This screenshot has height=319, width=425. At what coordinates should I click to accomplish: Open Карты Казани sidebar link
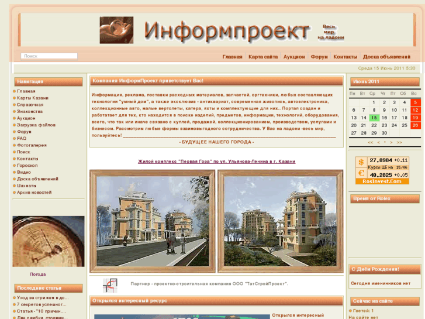click(33, 98)
